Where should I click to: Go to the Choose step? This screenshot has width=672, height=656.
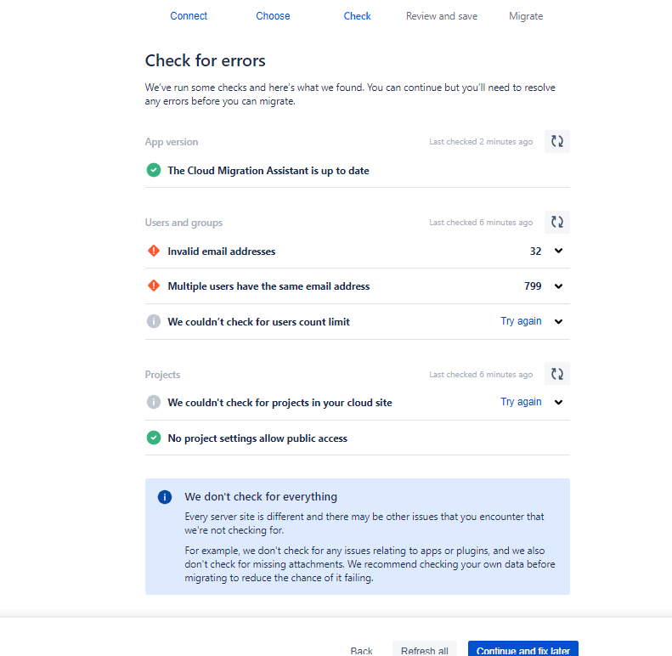[273, 16]
